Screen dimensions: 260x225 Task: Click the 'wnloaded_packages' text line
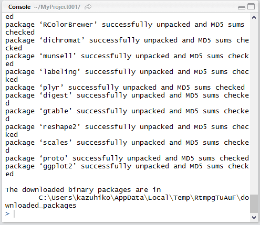point(41,206)
